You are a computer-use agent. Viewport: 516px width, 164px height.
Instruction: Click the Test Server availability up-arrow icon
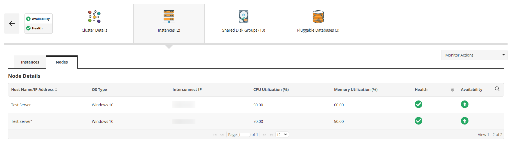click(465, 104)
